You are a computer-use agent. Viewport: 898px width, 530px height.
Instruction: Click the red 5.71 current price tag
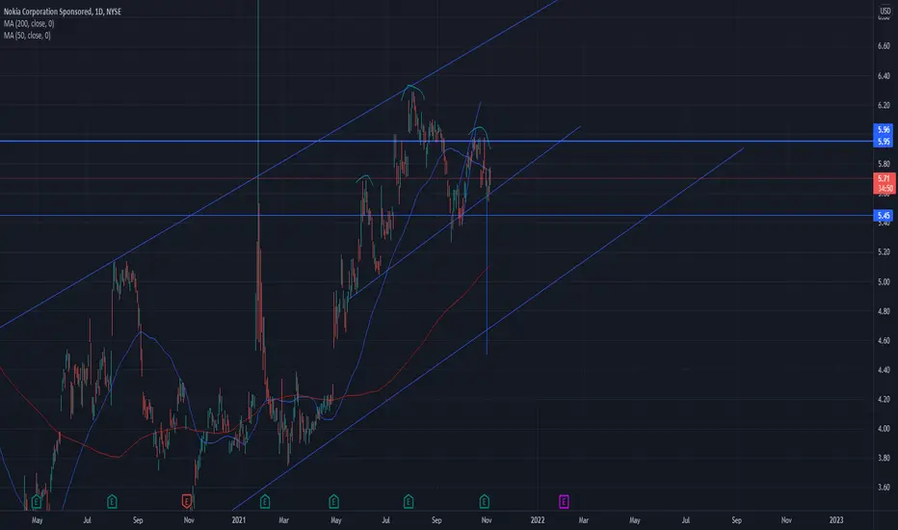point(884,179)
